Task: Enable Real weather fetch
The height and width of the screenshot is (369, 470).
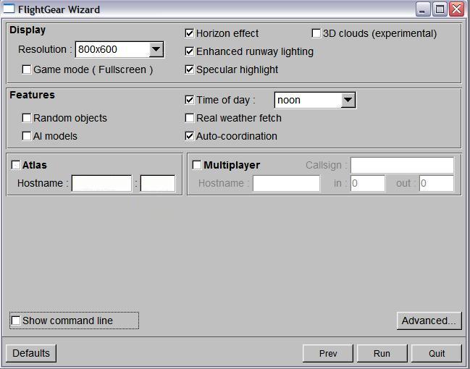Action: coord(190,118)
